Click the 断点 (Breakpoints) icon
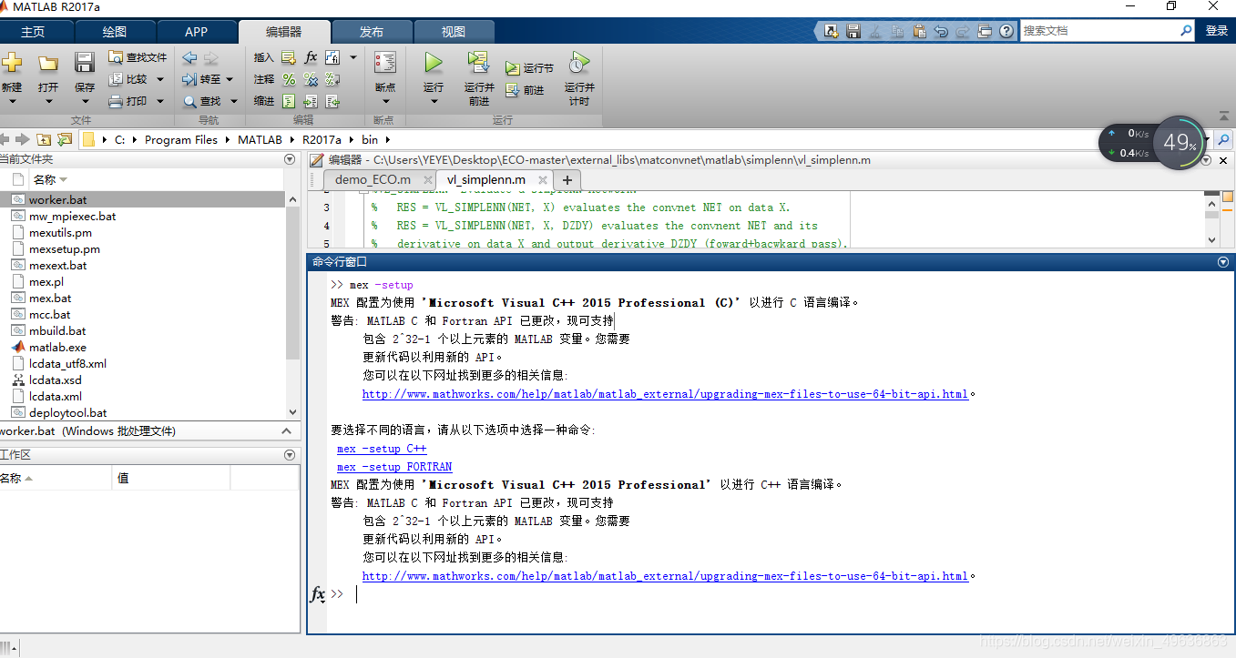Image resolution: width=1236 pixels, height=658 pixels. (x=385, y=63)
